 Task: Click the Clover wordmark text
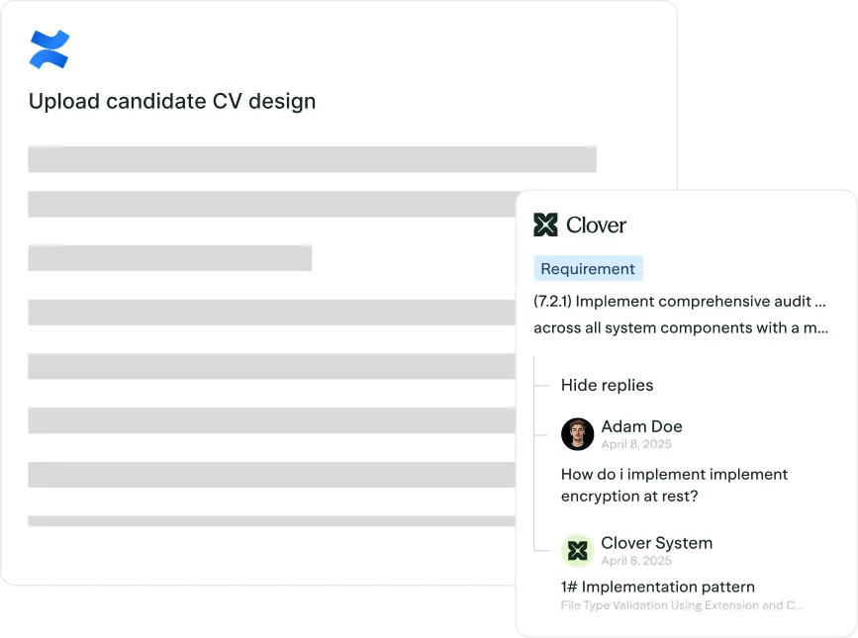(597, 225)
